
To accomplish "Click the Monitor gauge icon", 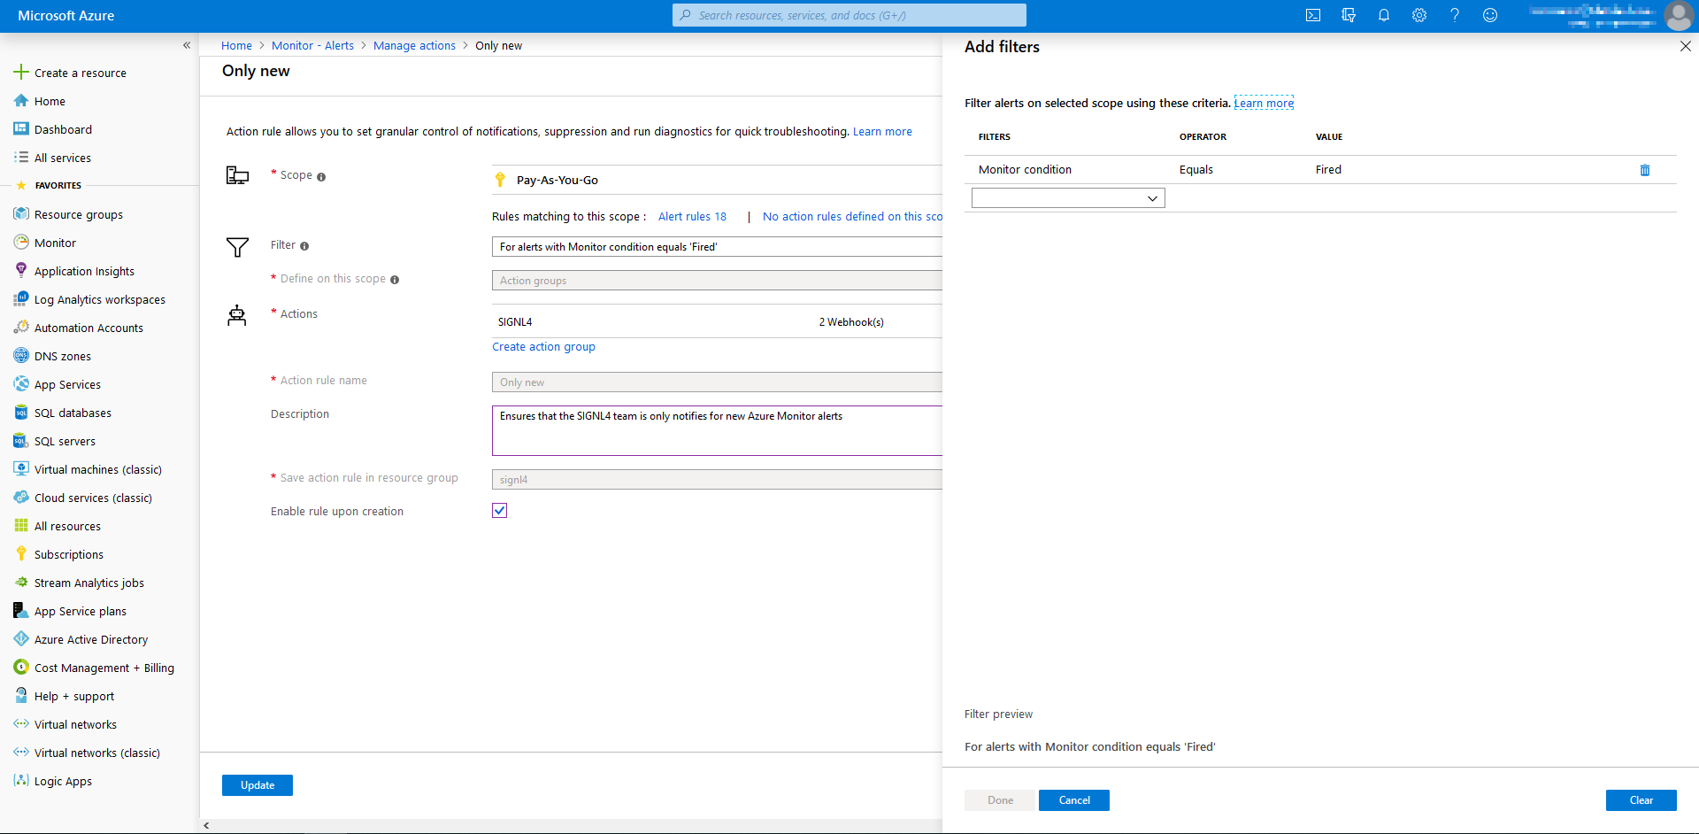I will point(21,243).
